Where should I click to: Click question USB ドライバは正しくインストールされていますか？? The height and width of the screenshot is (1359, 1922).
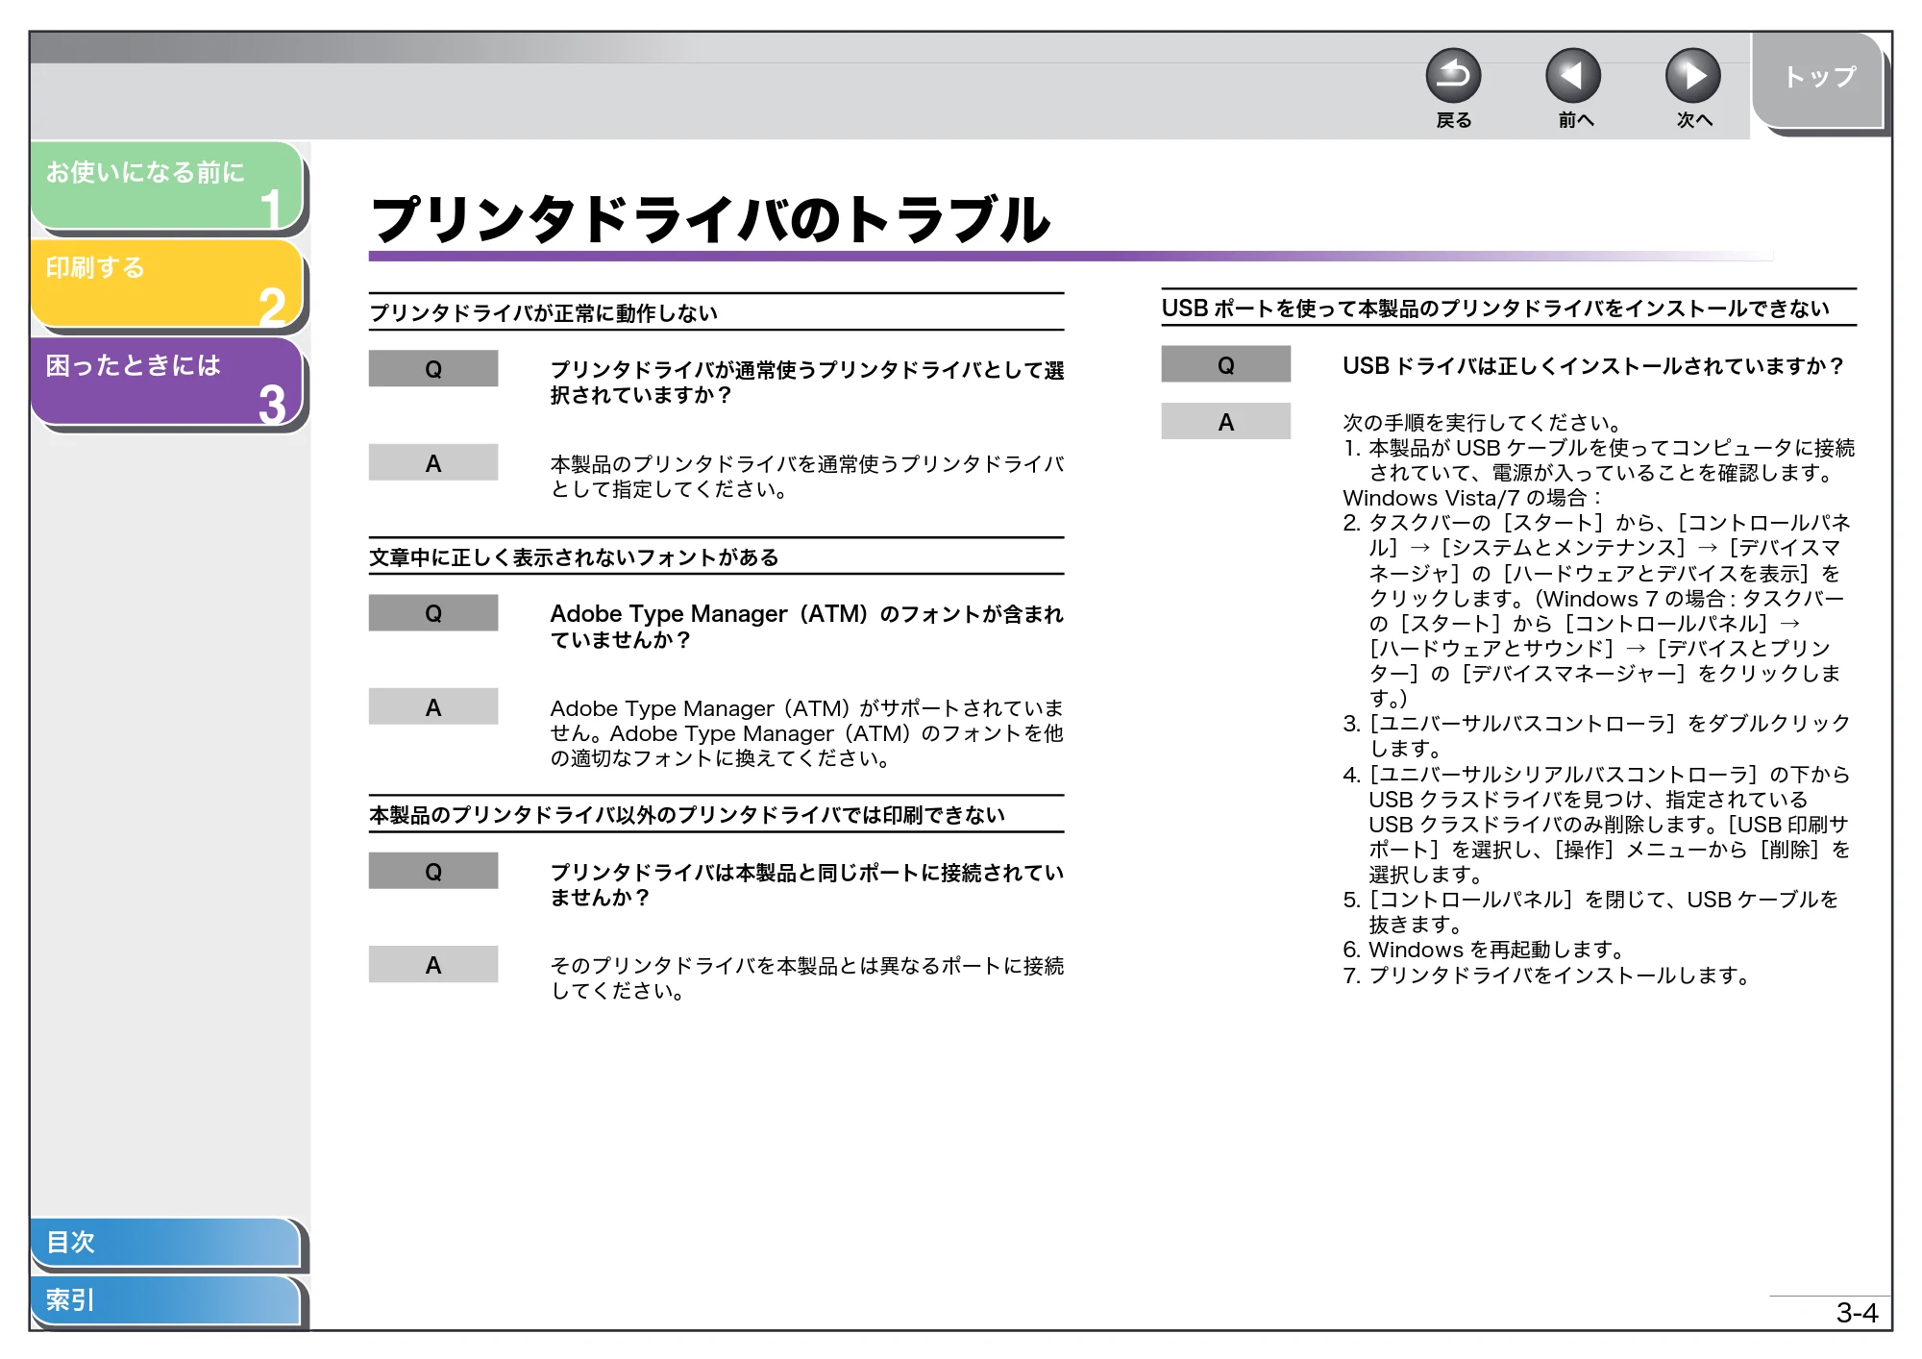tap(1593, 365)
